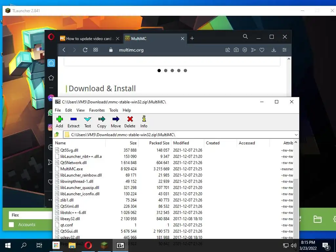This screenshot has height=252, width=336.
Task: Click the 7-Zip path input field
Action: click(178, 135)
